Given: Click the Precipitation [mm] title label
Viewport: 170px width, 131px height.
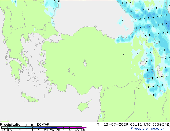Looking at the screenshot, I should click(17, 125).
